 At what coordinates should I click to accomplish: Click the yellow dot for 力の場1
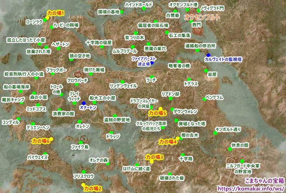[47, 18]
